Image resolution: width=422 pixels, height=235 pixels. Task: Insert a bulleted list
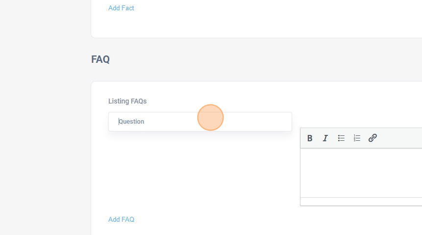coord(341,138)
